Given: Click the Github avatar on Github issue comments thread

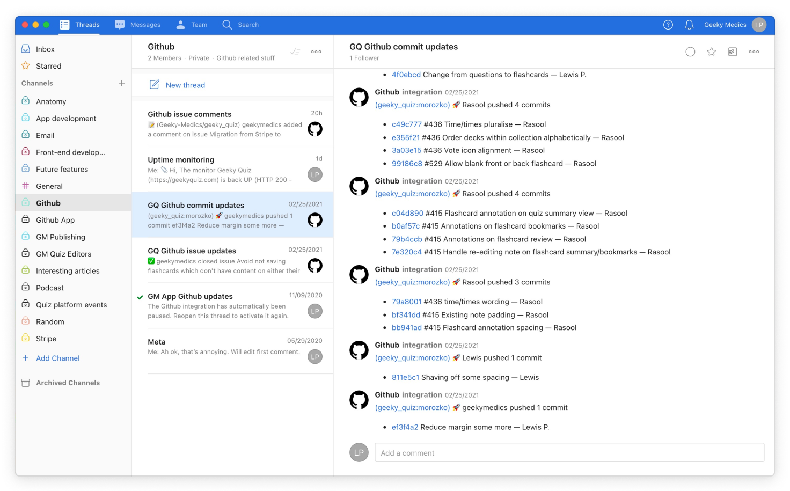Looking at the screenshot, I should pyautogui.click(x=315, y=129).
